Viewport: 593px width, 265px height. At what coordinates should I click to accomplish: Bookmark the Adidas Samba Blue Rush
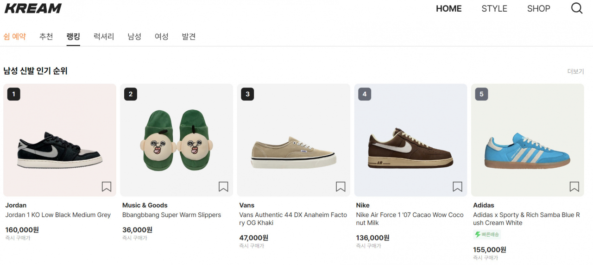point(574,187)
